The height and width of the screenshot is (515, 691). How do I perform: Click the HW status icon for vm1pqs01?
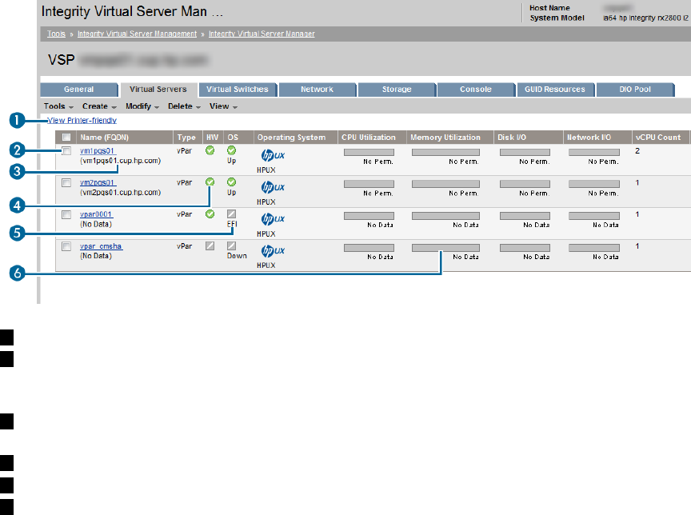click(210, 150)
